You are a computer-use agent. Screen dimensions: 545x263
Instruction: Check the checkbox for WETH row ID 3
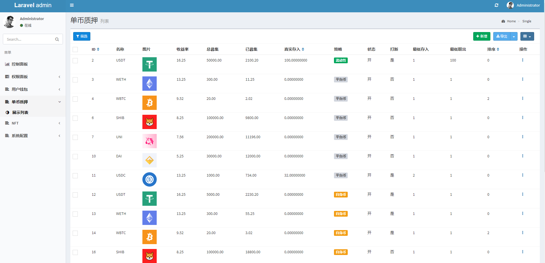pyautogui.click(x=75, y=80)
